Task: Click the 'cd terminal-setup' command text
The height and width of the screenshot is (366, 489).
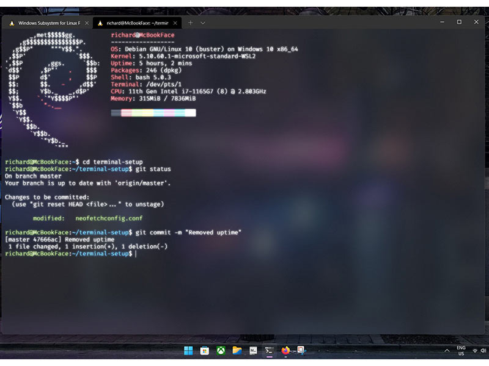Action: [112, 162]
